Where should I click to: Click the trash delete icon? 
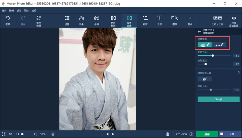[x=168, y=134]
